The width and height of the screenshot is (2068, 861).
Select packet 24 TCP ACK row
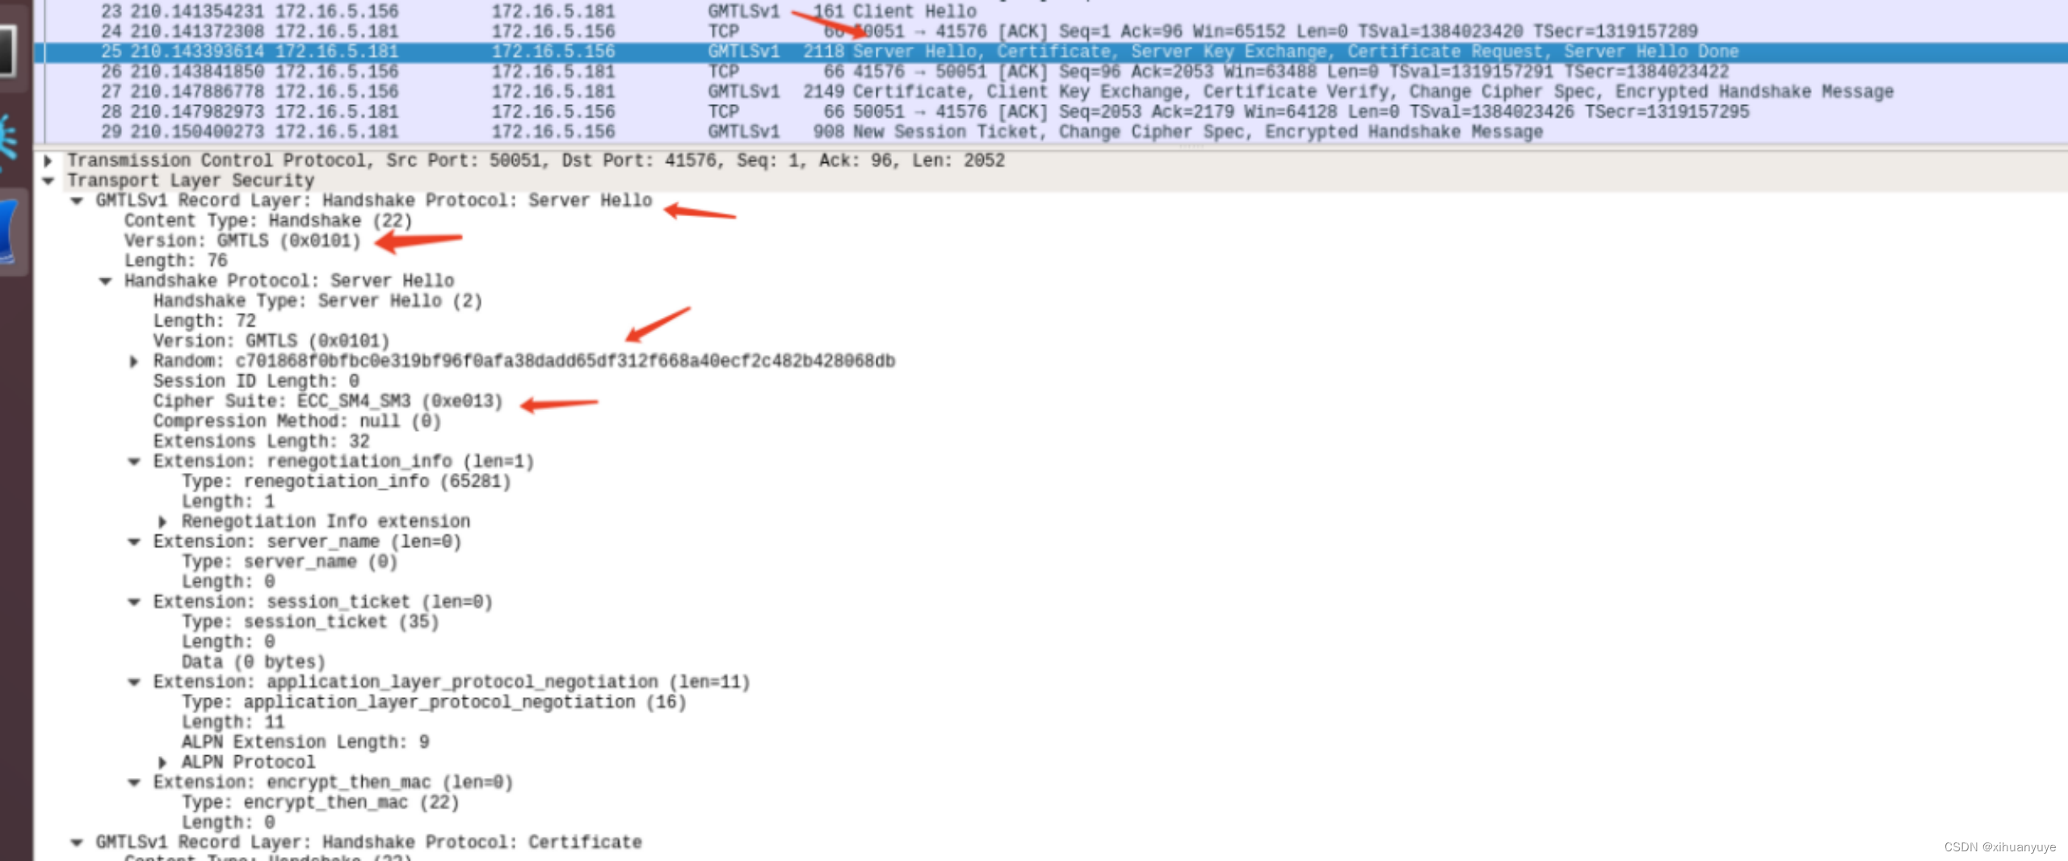point(1050,32)
